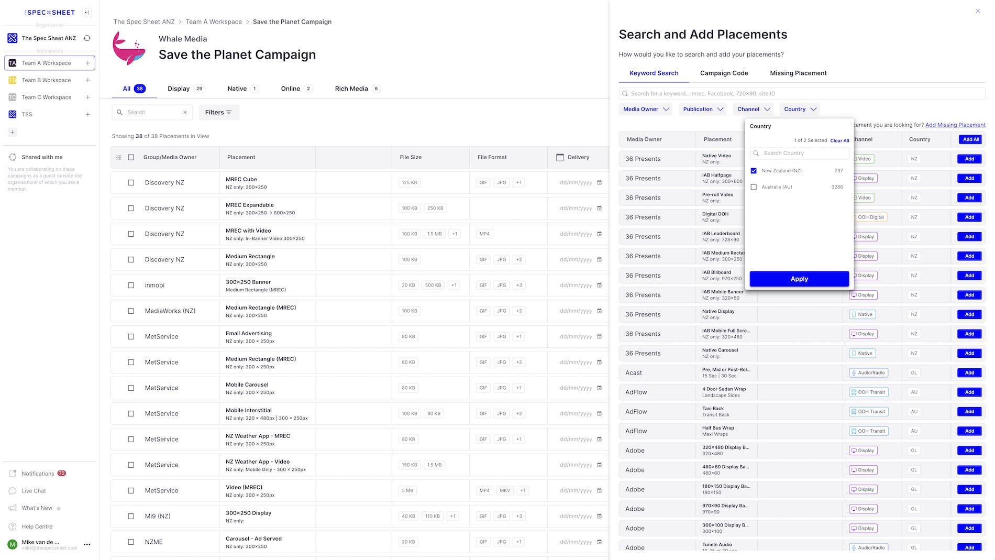This screenshot has width=995, height=560.
Task: Add a new workspace with the plus button below TSS
Action: pos(13,132)
